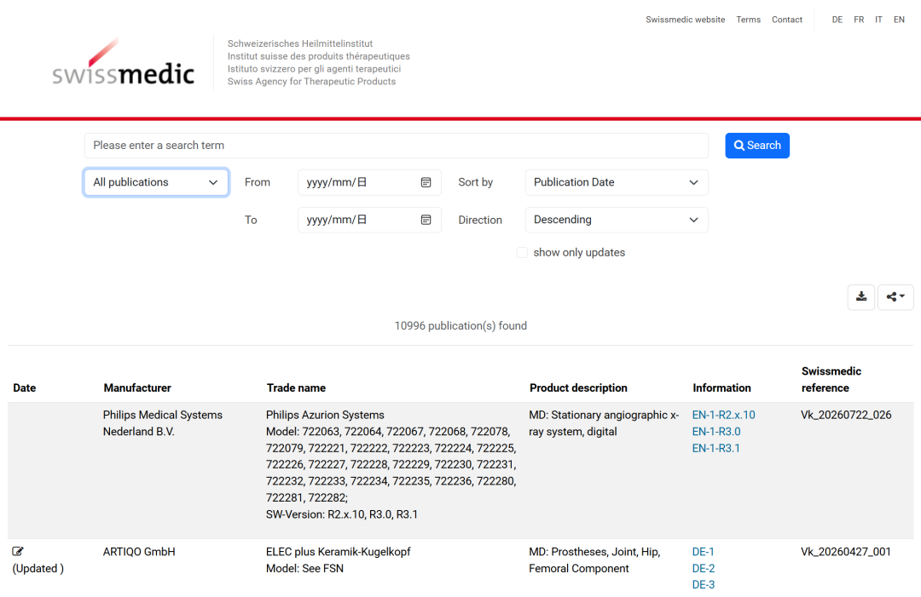
Task: Open the From date calendar picker icon
Action: pos(426,182)
